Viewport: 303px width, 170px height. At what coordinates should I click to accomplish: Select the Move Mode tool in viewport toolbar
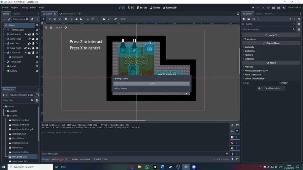pyautogui.click(x=50, y=19)
